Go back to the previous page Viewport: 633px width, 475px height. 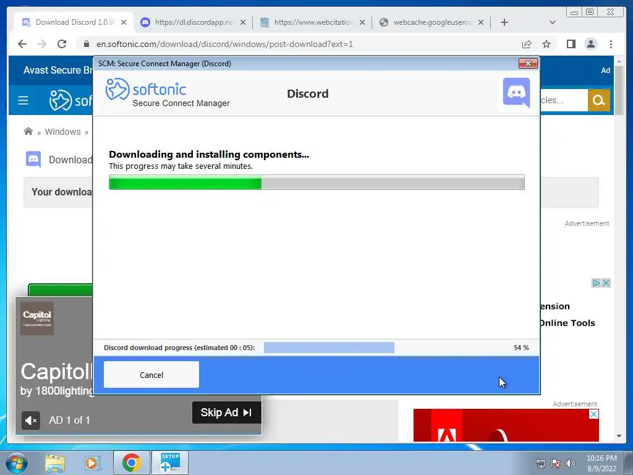point(22,44)
